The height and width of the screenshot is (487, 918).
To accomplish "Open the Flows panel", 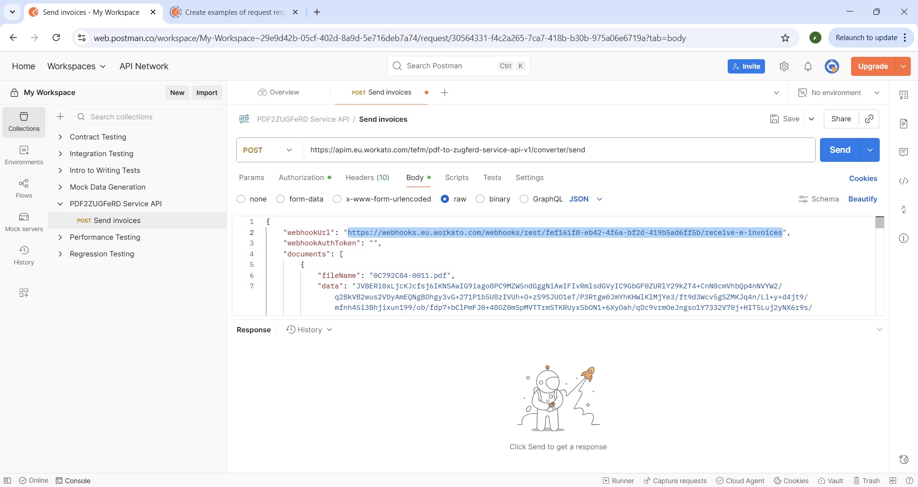I will point(23,188).
